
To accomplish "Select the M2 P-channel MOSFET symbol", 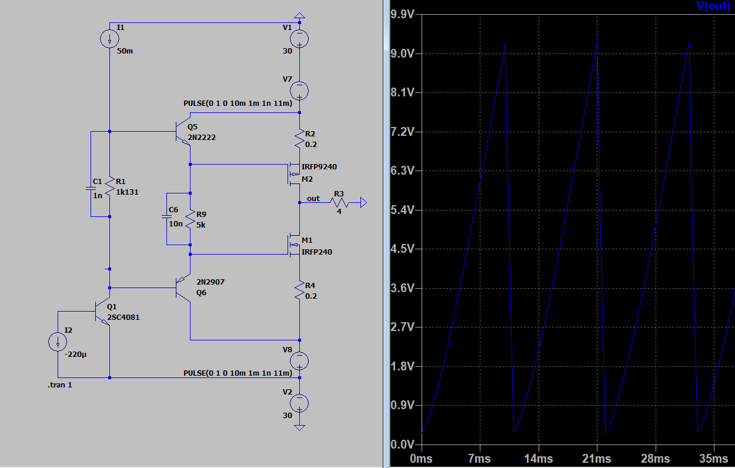I will [293, 174].
